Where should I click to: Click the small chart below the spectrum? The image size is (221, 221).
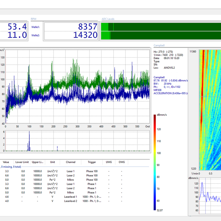point(77,141)
